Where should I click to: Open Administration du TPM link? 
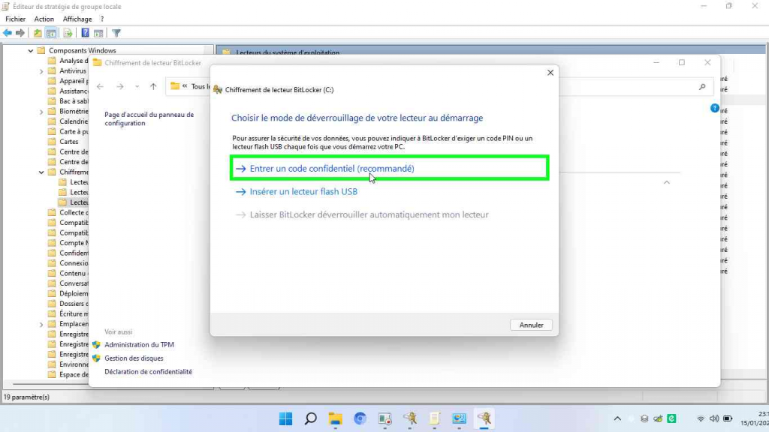tap(139, 345)
